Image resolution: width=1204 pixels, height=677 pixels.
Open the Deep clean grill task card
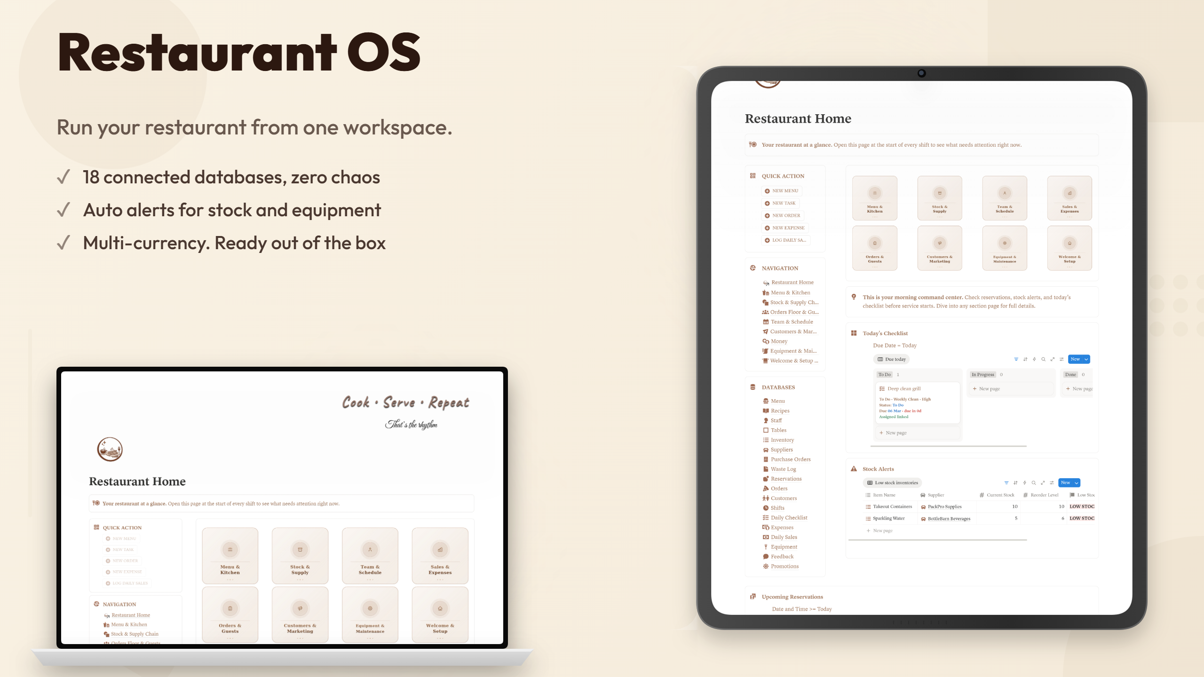click(917, 403)
